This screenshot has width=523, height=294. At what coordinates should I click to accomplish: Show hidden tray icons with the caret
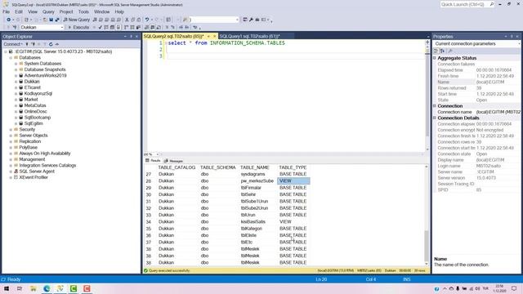445,288
